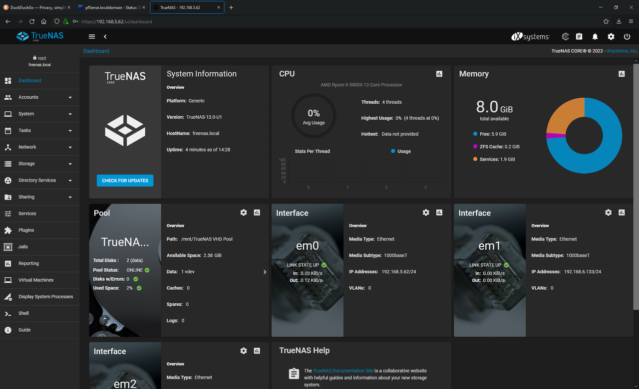Click the pool path /mnt/TrueNAS VHD Pool
Image resolution: width=639 pixels, height=389 pixels.
pyautogui.click(x=207, y=239)
